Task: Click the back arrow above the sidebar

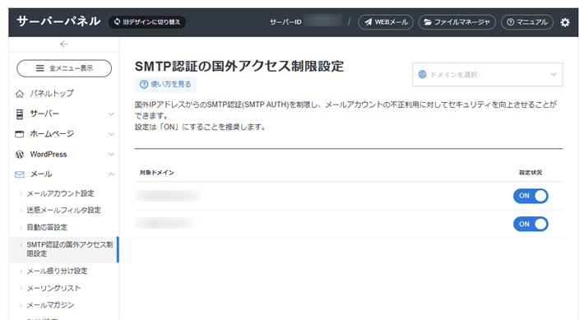Action: tap(64, 44)
